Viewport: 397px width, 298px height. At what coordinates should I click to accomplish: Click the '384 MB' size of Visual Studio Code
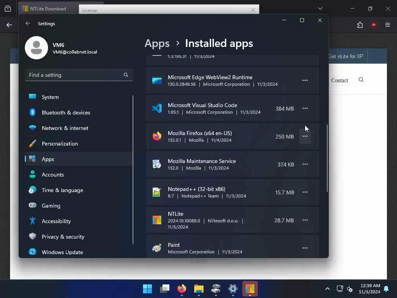(285, 109)
